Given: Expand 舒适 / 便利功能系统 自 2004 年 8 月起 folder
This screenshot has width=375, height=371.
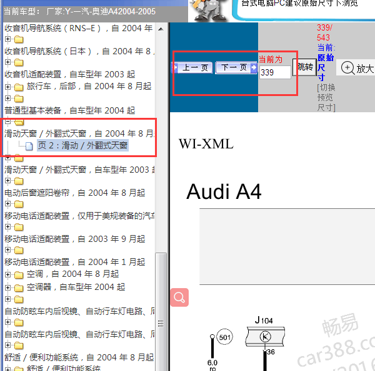Looking at the screenshot, I should pos(7,345).
